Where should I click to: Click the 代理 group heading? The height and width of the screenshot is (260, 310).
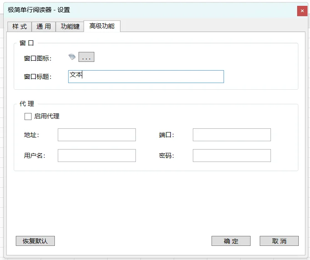27,104
